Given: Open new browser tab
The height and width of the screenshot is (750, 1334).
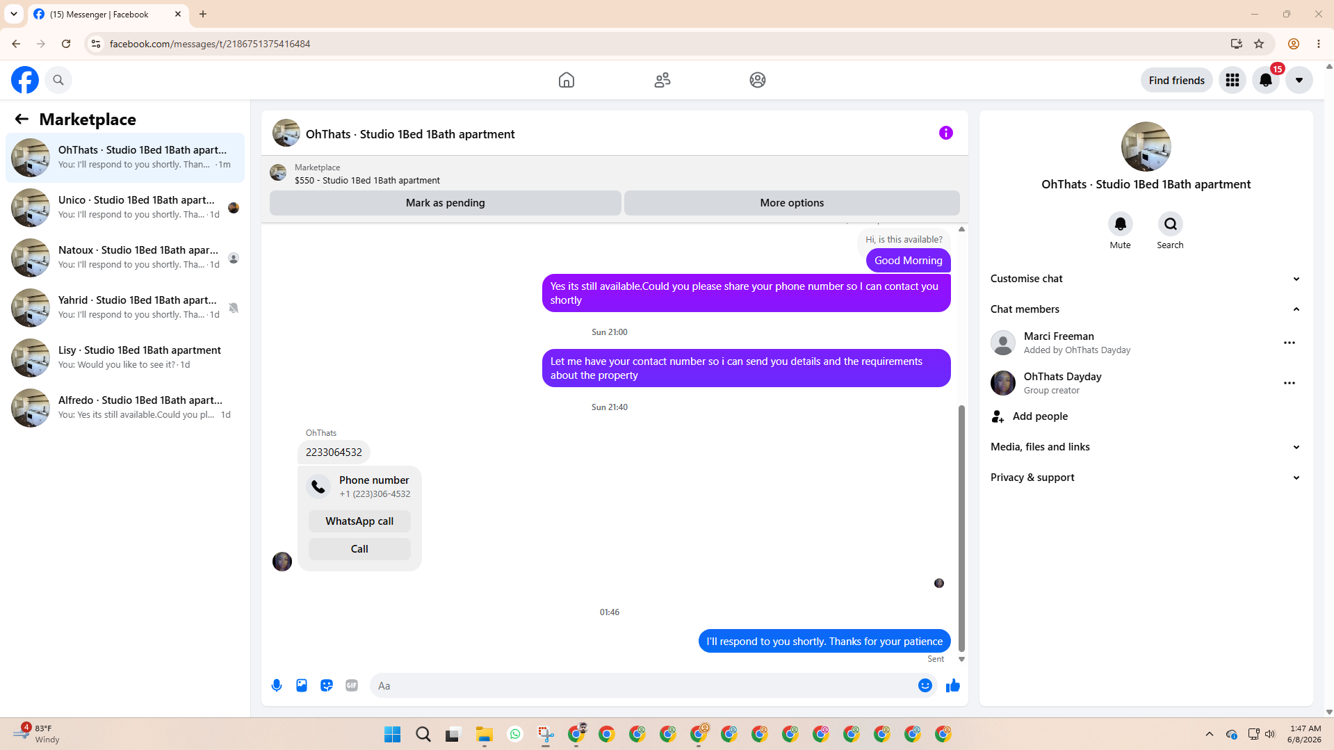Looking at the screenshot, I should point(203,14).
